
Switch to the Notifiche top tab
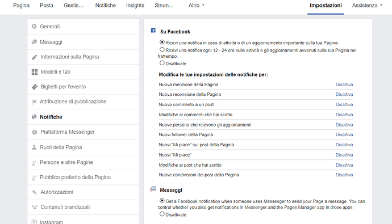click(106, 5)
